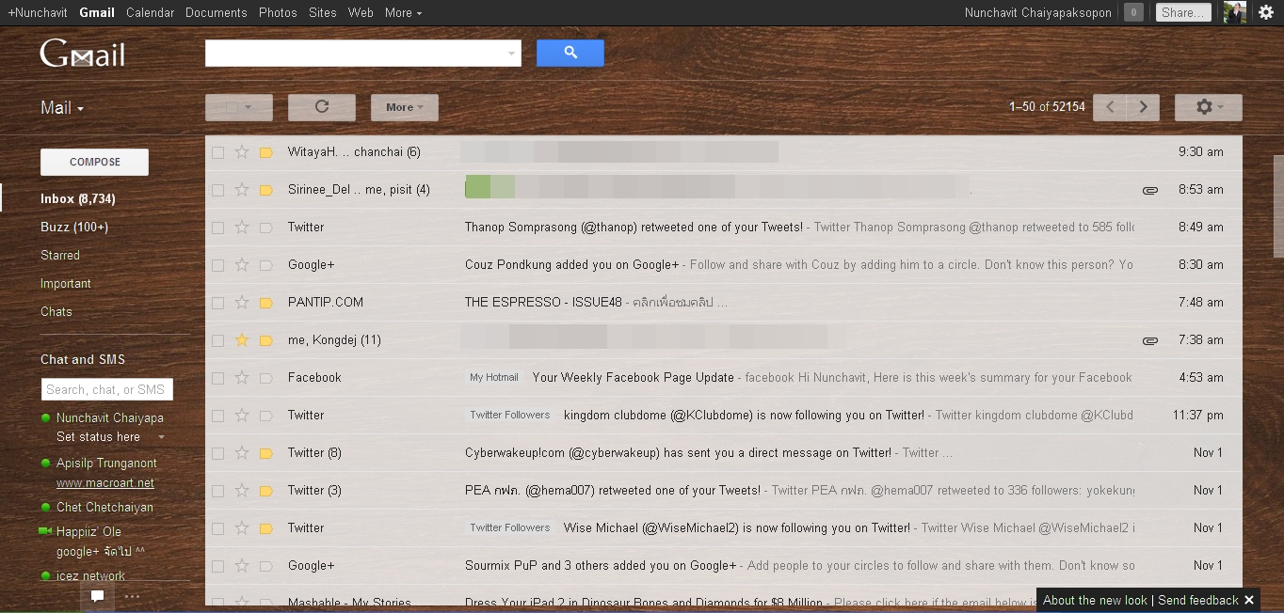This screenshot has height=613, width=1284.
Task: Star the Sirinee_Del conversation
Action: [242, 190]
